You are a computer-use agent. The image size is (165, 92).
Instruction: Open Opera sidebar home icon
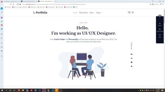[x=2, y=12]
